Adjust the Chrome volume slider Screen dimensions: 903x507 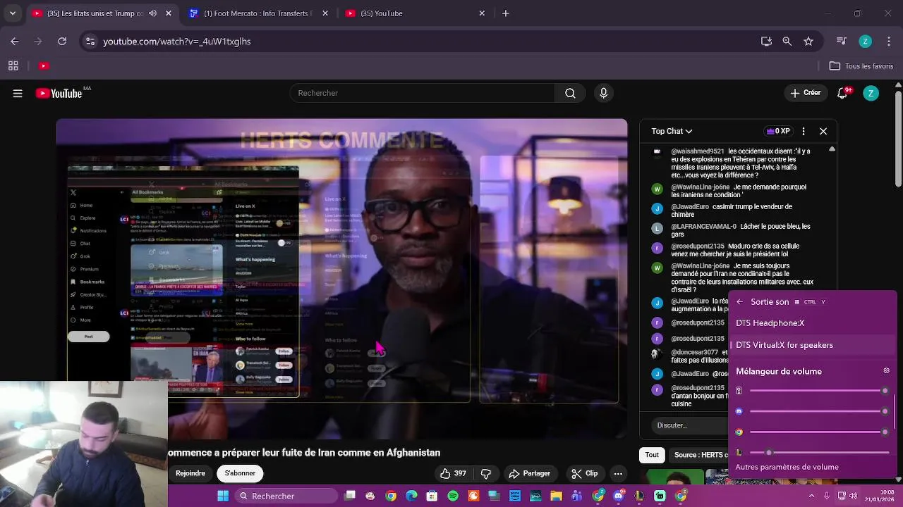818,432
